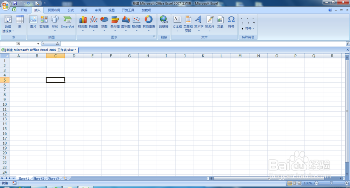Image resolution: width=350 pixels, height=188 pixels.
Task: Open the 视图 (View) tab
Action: [x=111, y=10]
